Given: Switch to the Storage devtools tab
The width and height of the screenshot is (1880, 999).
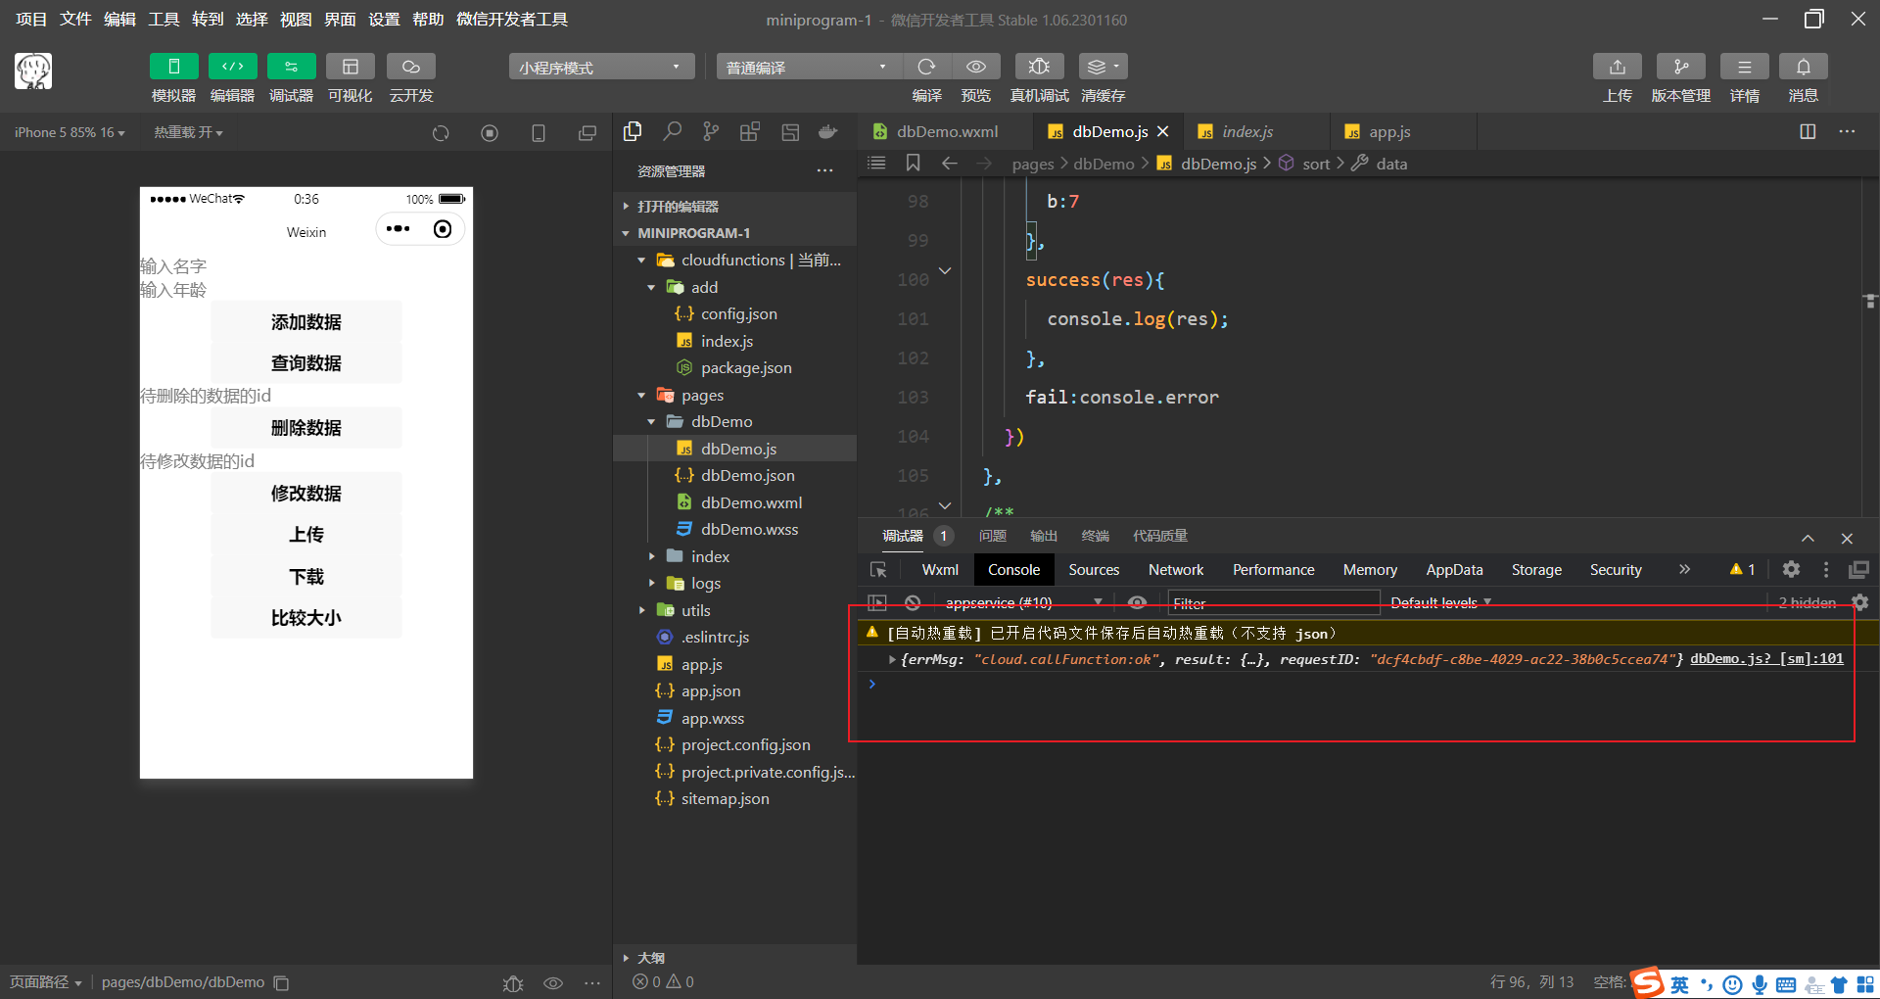Looking at the screenshot, I should (1536, 570).
